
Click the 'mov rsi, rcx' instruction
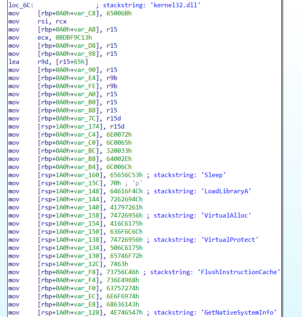37,21
